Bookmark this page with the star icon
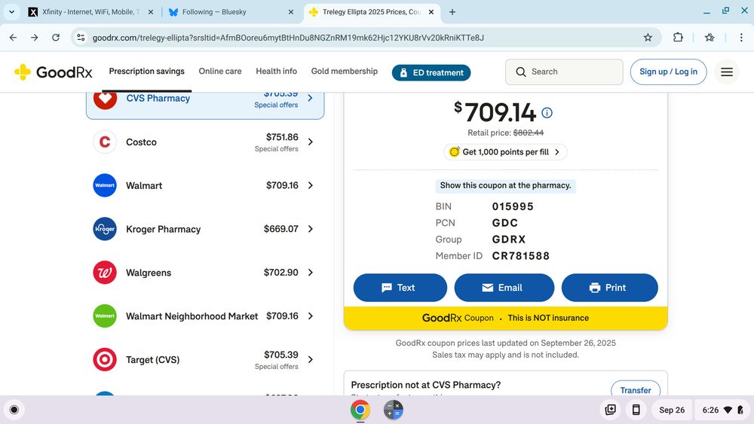The height and width of the screenshot is (424, 754). pos(648,38)
